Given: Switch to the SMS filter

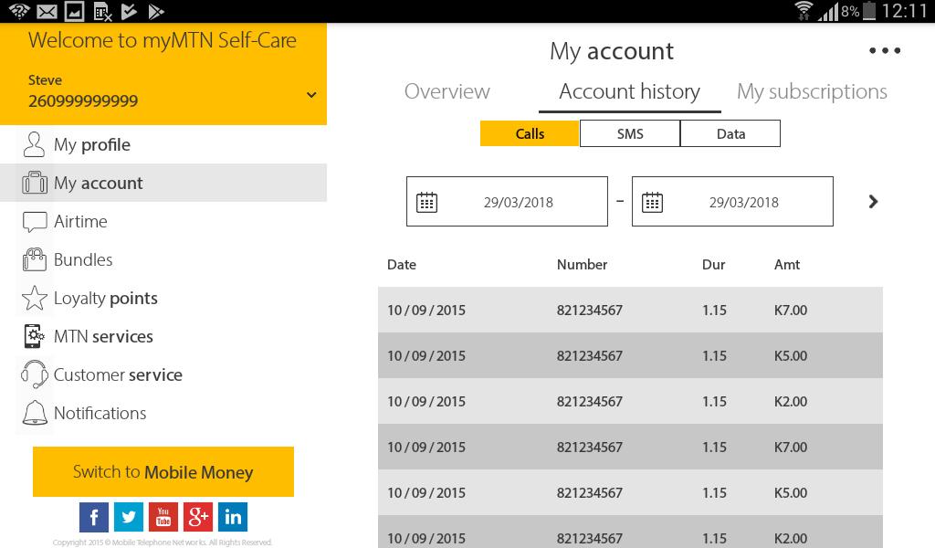Looking at the screenshot, I should coord(630,133).
